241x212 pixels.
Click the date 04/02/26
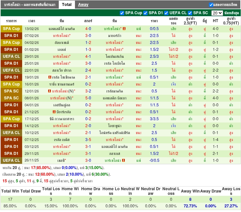pyautogui.click(x=32, y=43)
